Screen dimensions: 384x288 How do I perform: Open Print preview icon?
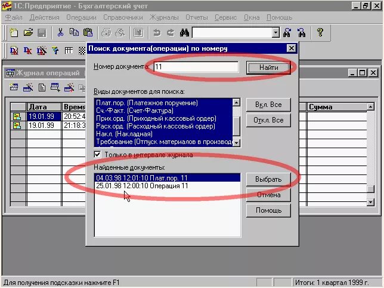point(120,32)
